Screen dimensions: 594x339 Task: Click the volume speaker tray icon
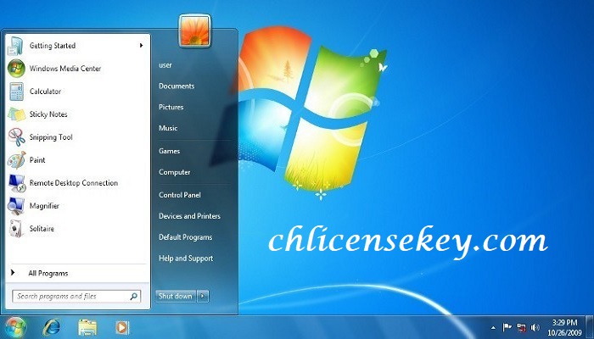pos(535,327)
